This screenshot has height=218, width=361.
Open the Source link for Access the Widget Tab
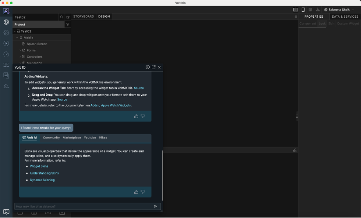(x=139, y=88)
